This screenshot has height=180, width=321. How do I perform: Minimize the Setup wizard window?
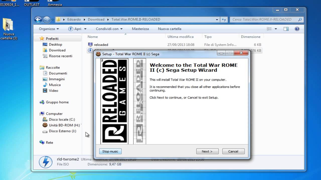221,53
